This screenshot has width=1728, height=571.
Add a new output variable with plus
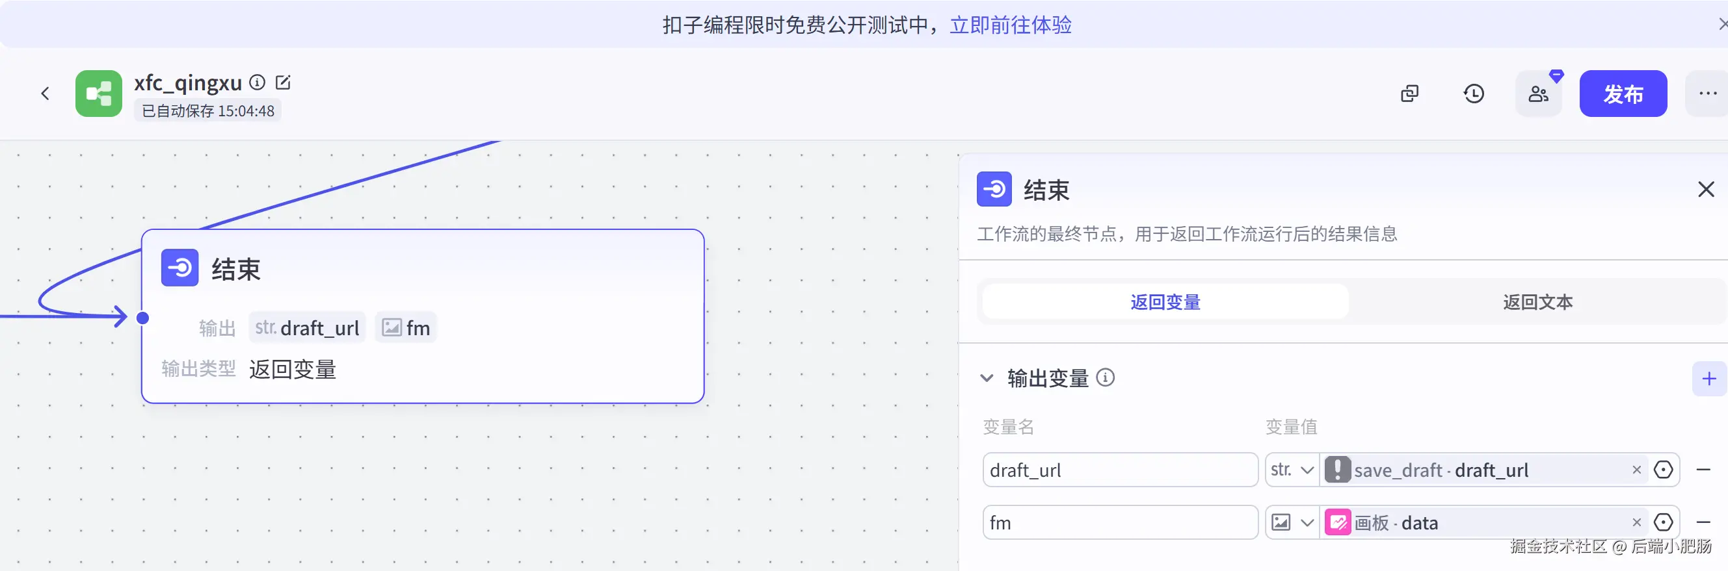point(1708,379)
